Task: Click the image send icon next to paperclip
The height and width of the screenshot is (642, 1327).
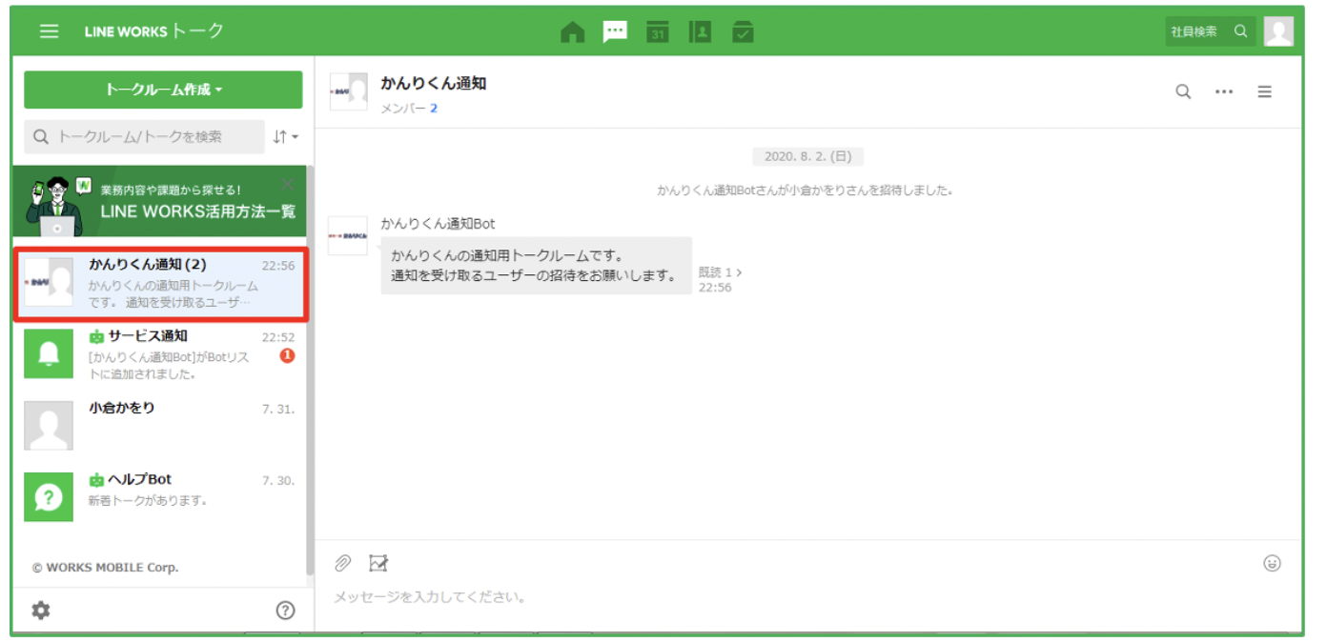Action: 378,562
